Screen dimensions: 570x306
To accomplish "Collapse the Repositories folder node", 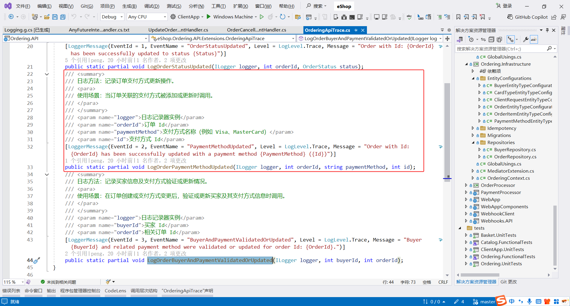I will pos(473,143).
